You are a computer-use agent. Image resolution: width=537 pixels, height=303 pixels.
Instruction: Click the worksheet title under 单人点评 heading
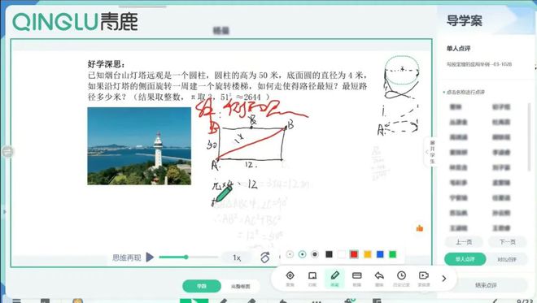(478, 64)
